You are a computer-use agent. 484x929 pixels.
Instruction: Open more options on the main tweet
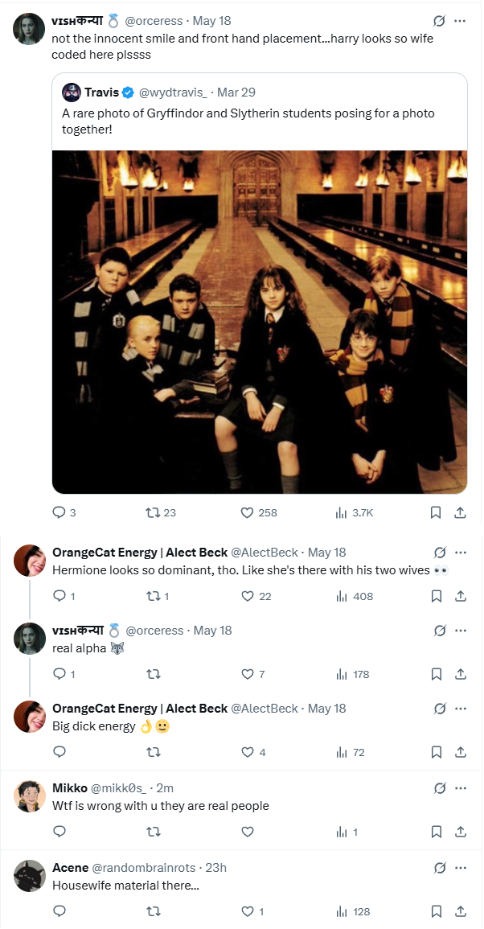coord(460,21)
